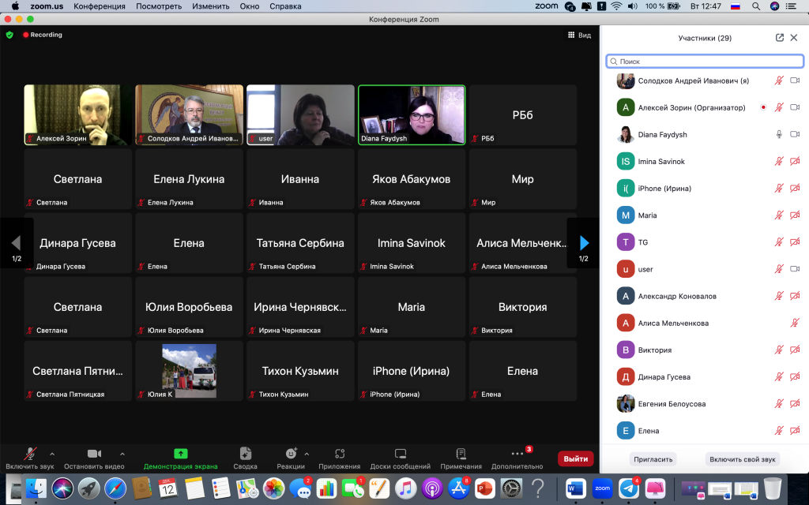Go to next gallery page arrow
The width and height of the screenshot is (809, 505).
click(584, 243)
